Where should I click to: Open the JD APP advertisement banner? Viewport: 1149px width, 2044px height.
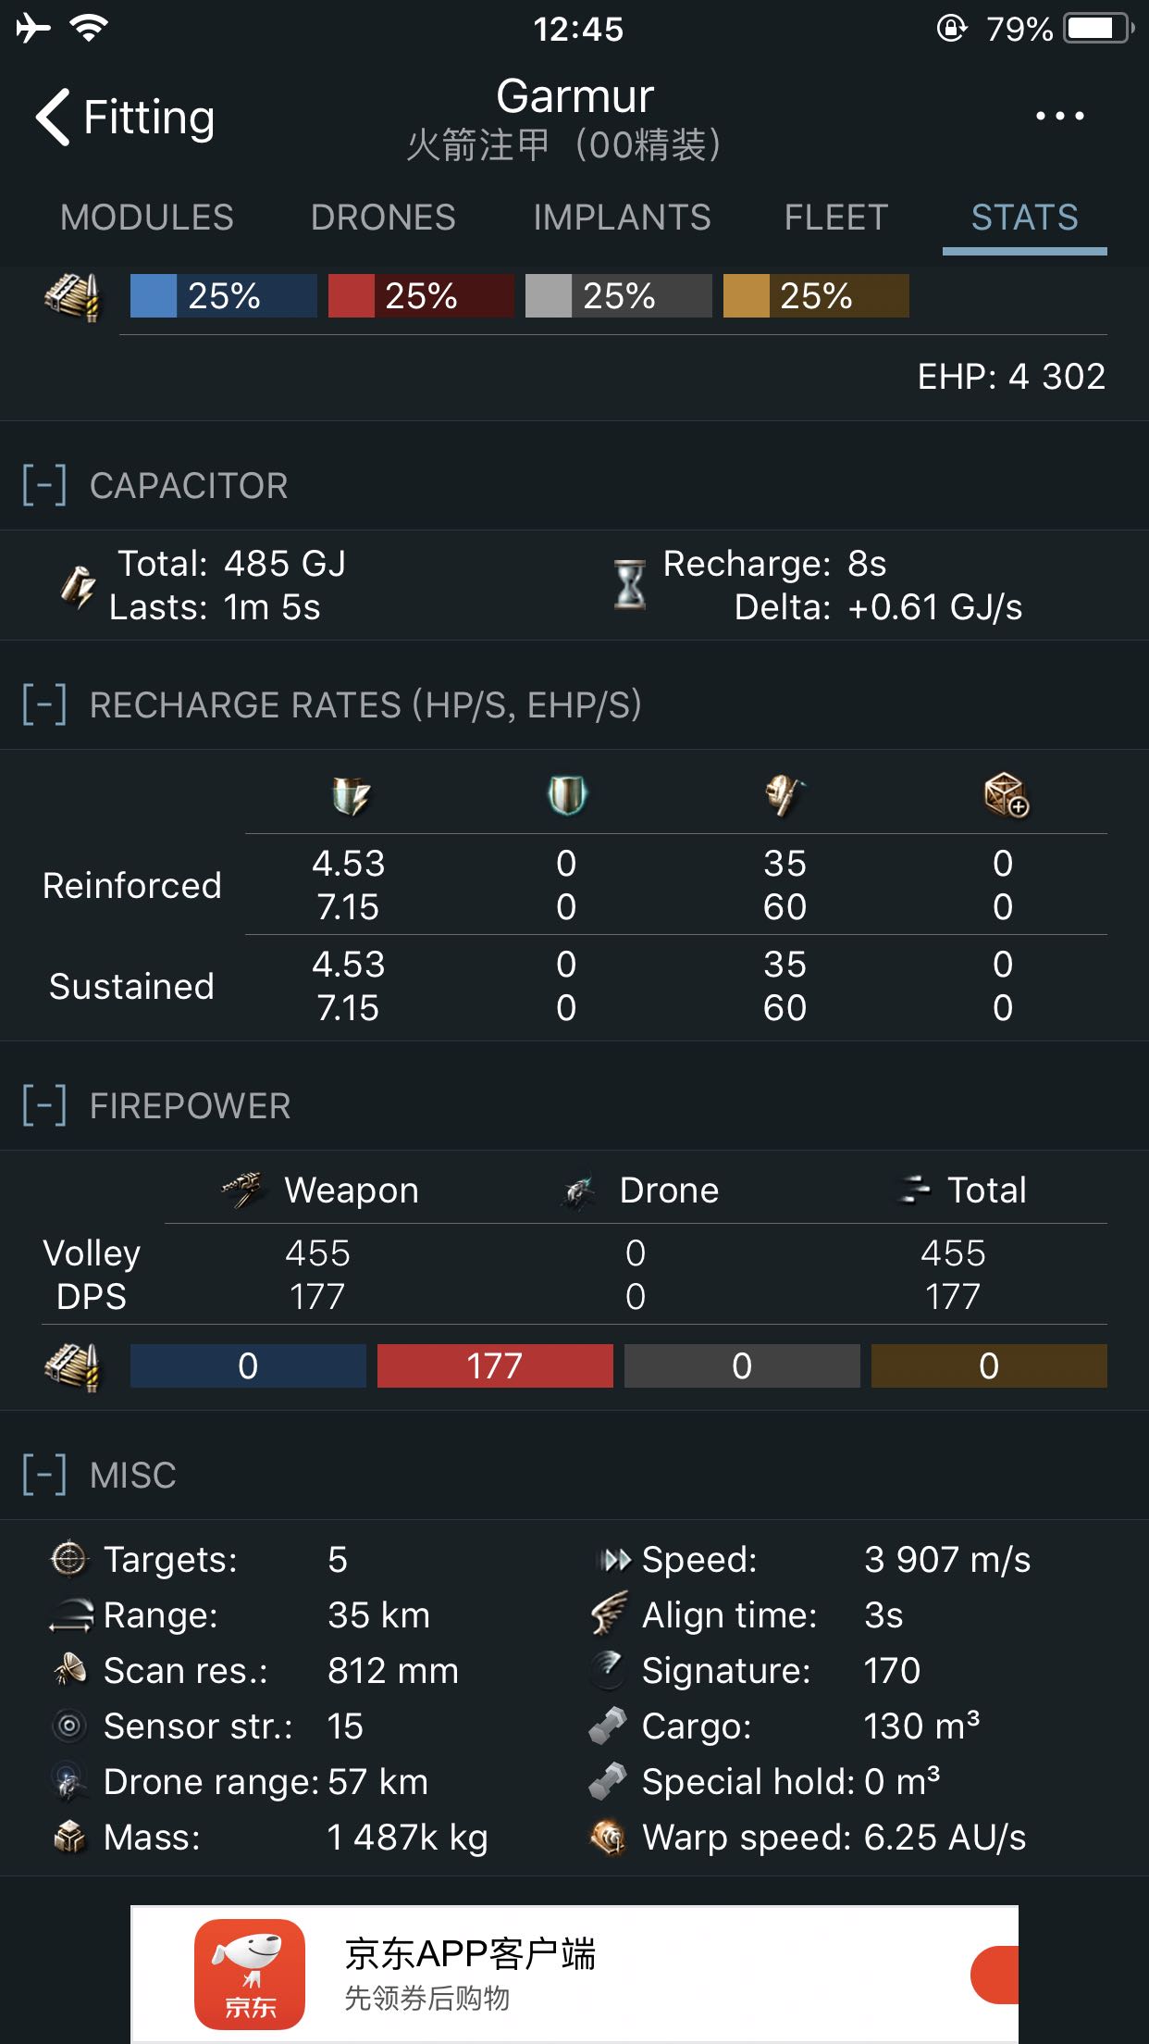574,1974
